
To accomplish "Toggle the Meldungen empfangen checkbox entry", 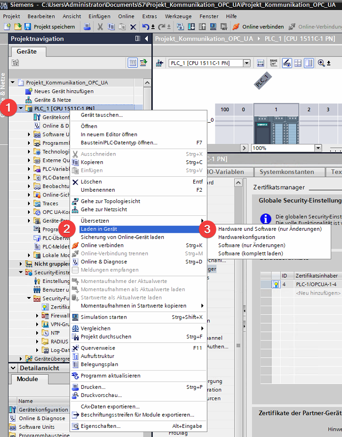I will point(138,270).
